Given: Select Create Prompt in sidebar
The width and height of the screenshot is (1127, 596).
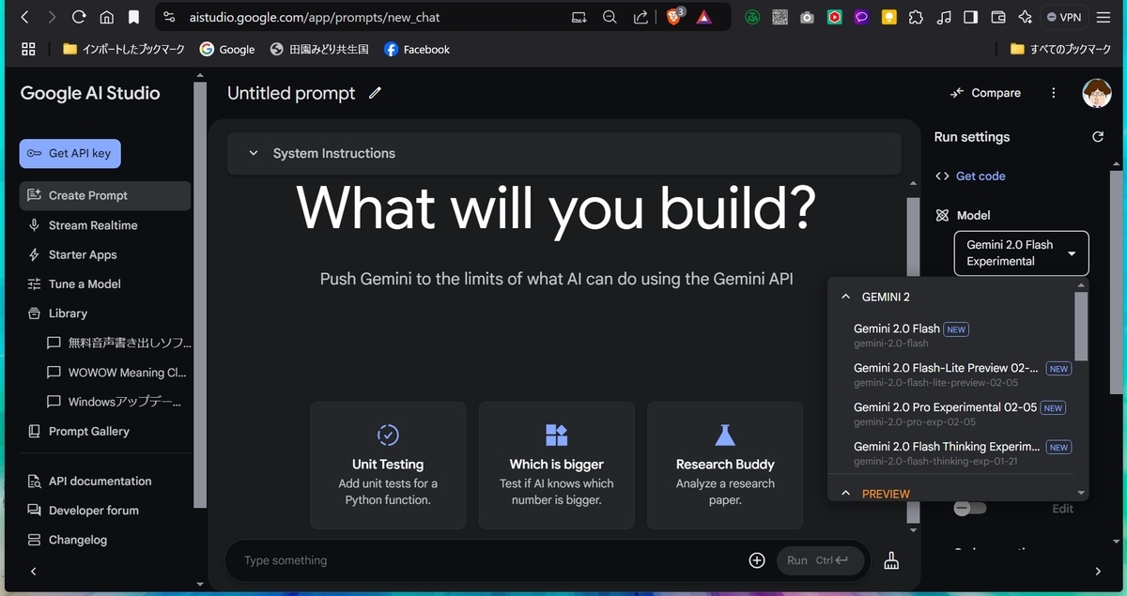Looking at the screenshot, I should point(104,195).
